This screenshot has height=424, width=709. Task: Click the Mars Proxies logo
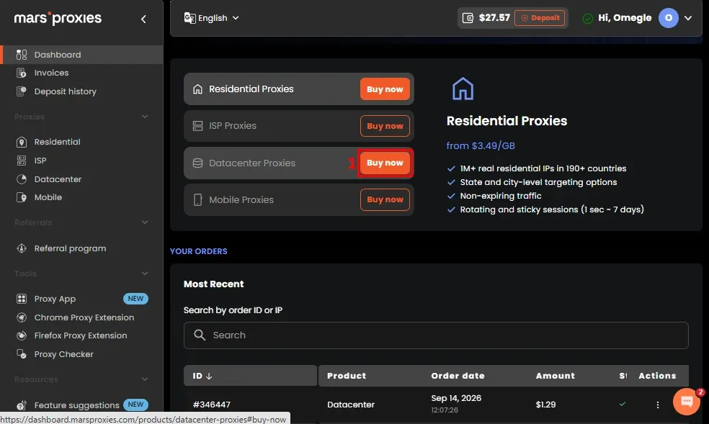coord(58,18)
